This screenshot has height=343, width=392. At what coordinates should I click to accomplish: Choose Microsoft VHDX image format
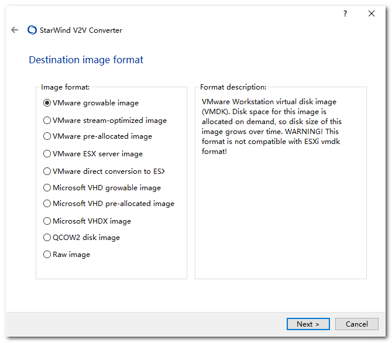pyautogui.click(x=47, y=221)
